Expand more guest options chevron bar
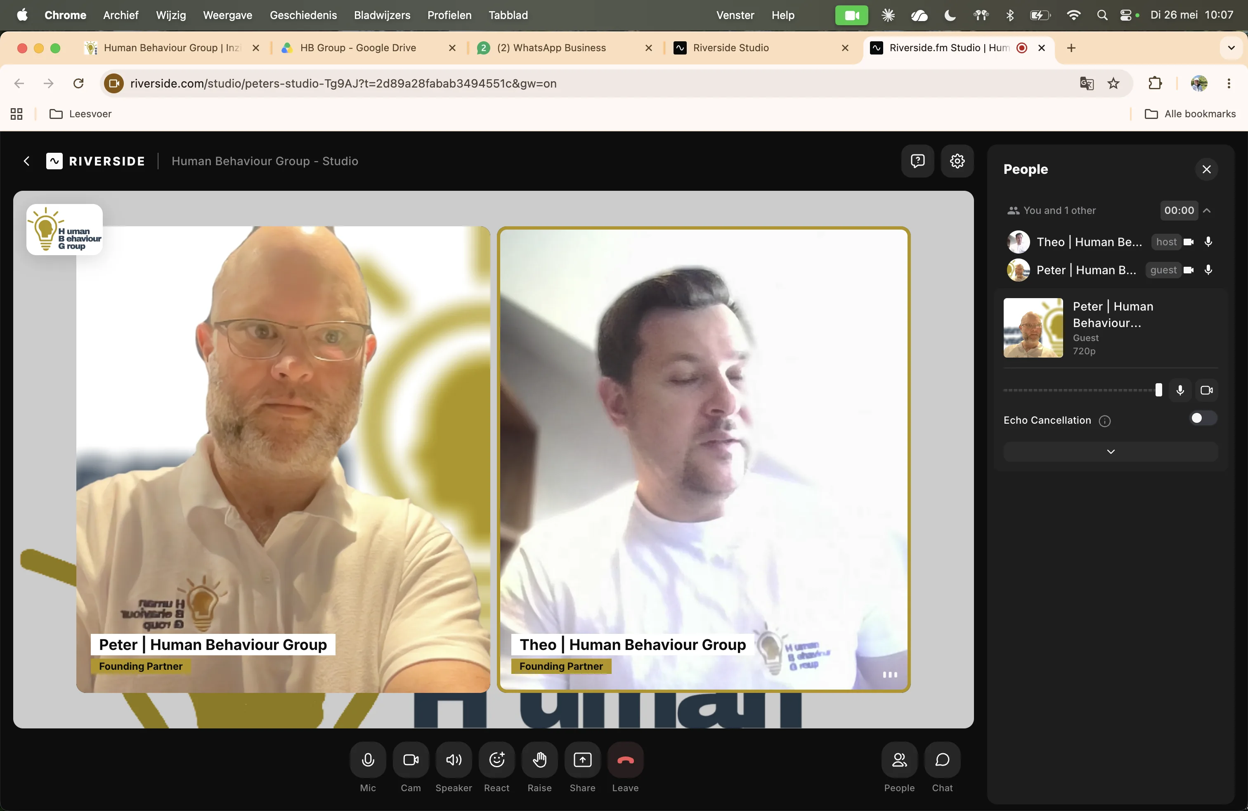 (x=1111, y=452)
